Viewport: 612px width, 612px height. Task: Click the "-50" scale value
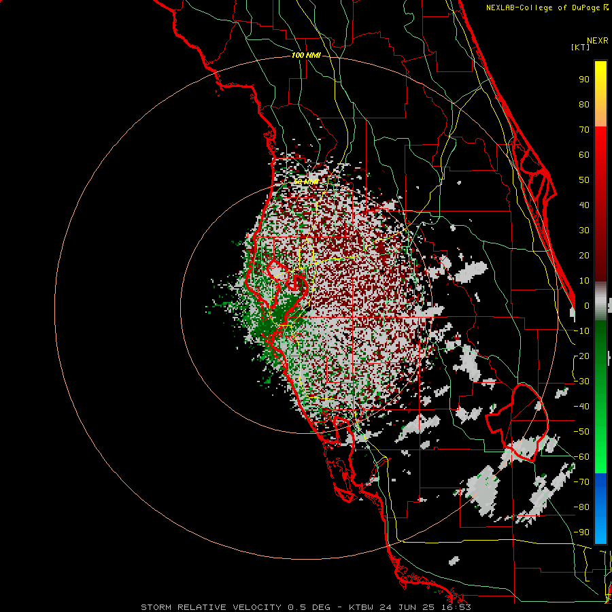tap(581, 432)
